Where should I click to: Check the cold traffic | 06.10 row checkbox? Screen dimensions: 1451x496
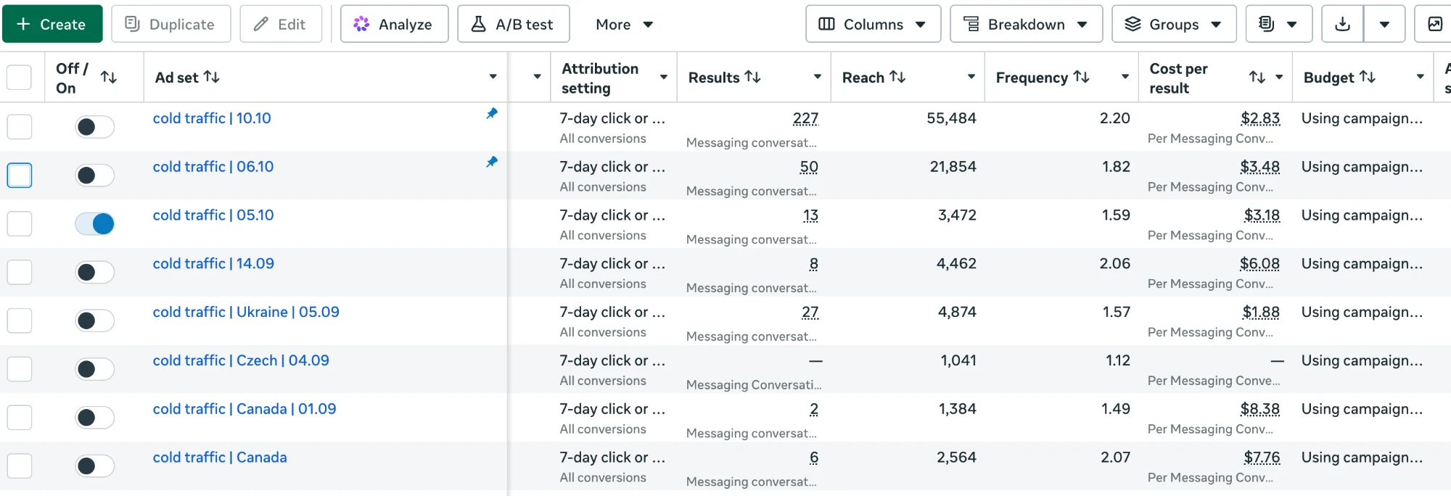pos(19,175)
